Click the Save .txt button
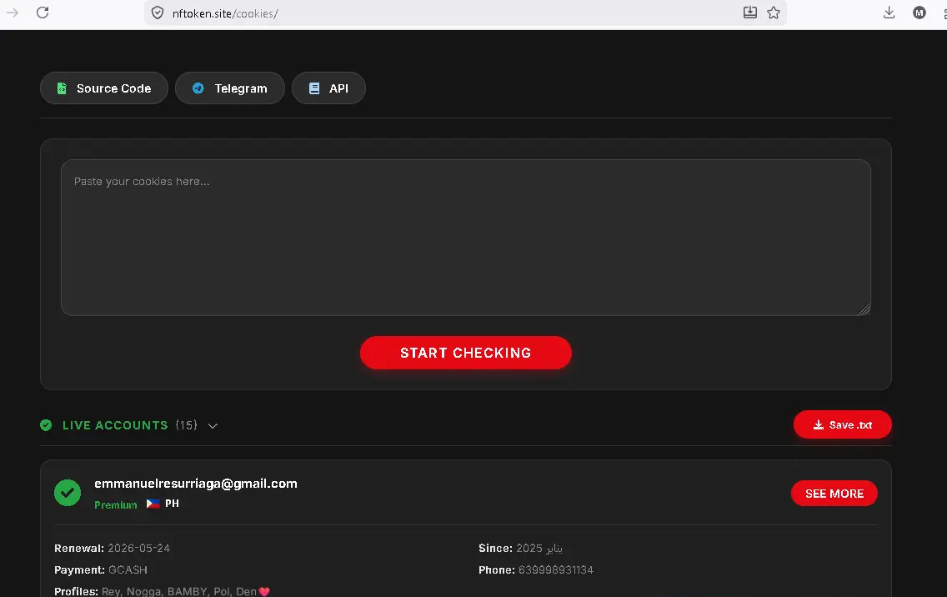947x597 pixels. coord(843,424)
